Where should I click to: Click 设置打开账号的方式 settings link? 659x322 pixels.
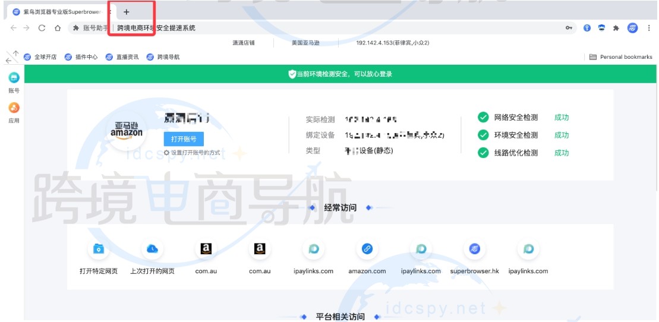pos(192,153)
